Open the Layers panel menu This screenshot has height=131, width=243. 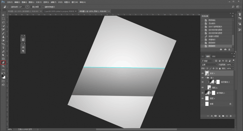pyautogui.click(x=234, y=56)
